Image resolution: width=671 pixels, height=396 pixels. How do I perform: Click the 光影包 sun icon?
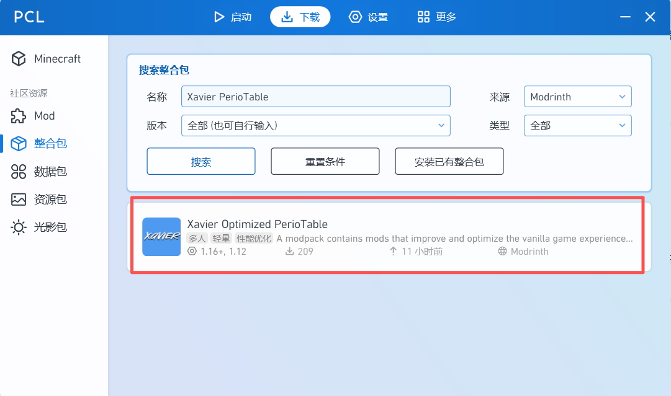[19, 227]
